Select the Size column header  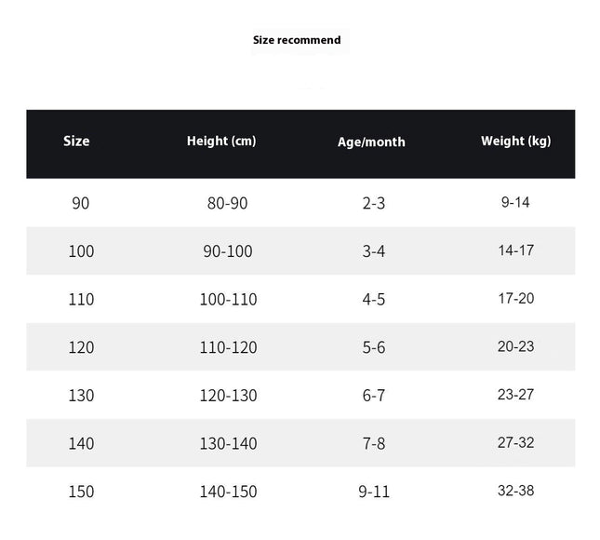[x=76, y=141]
